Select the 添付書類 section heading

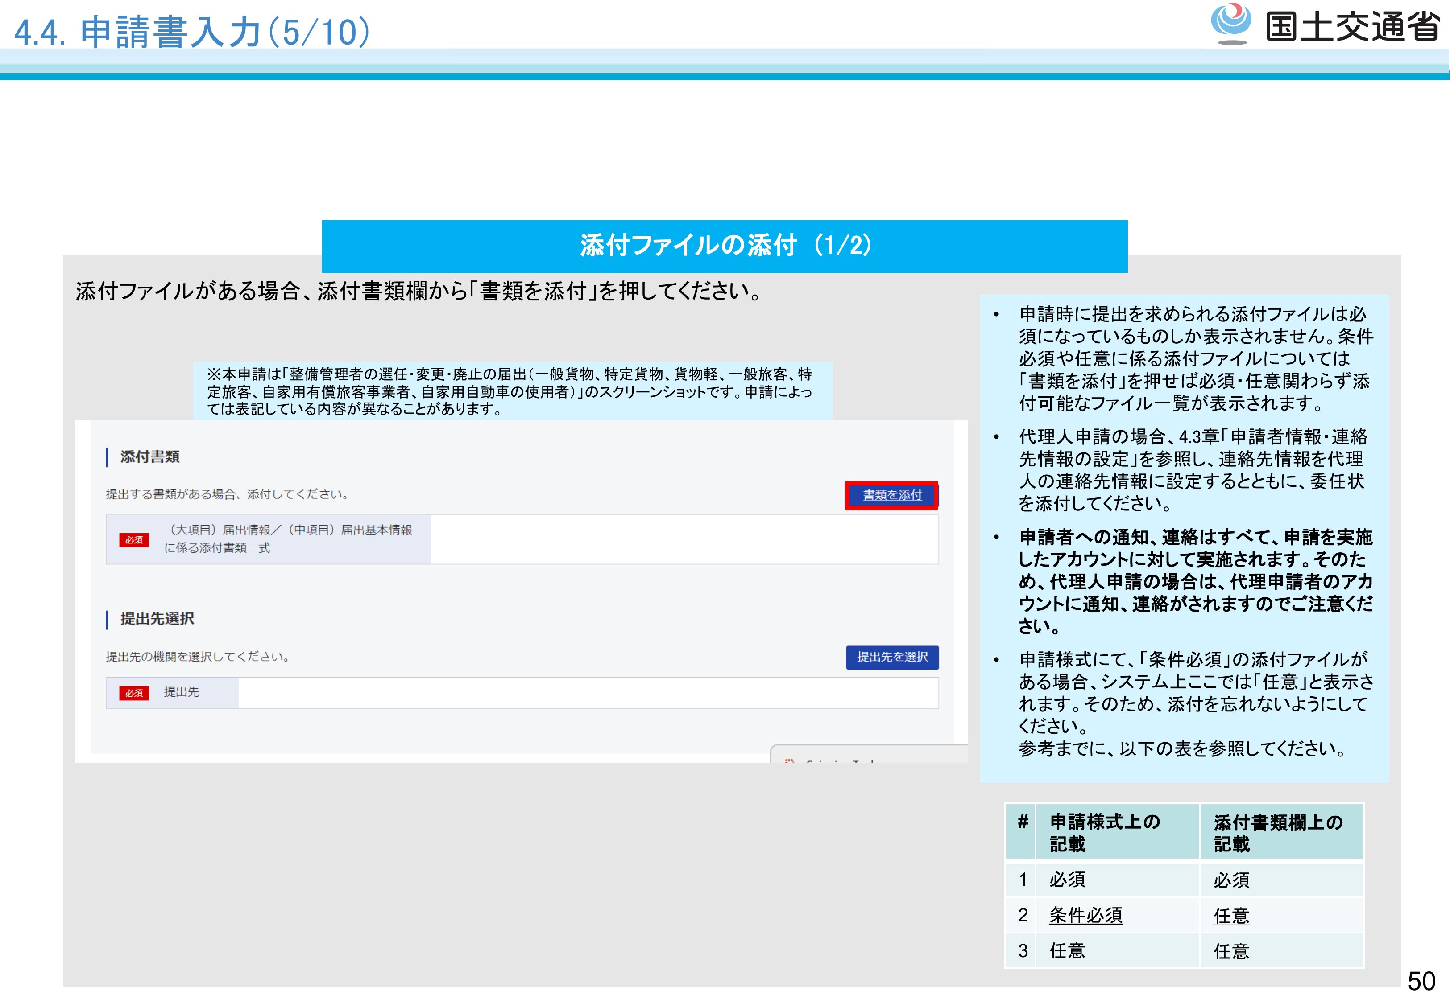click(149, 457)
